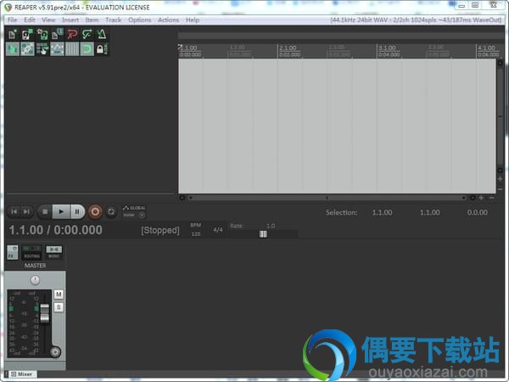Click the green Redo toolbar icon

(x=87, y=34)
